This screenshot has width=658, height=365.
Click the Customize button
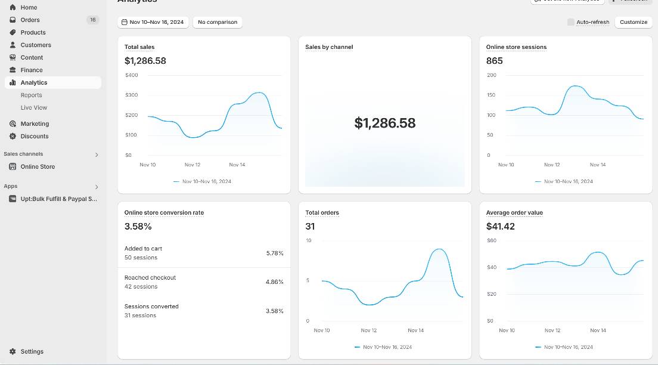(633, 22)
